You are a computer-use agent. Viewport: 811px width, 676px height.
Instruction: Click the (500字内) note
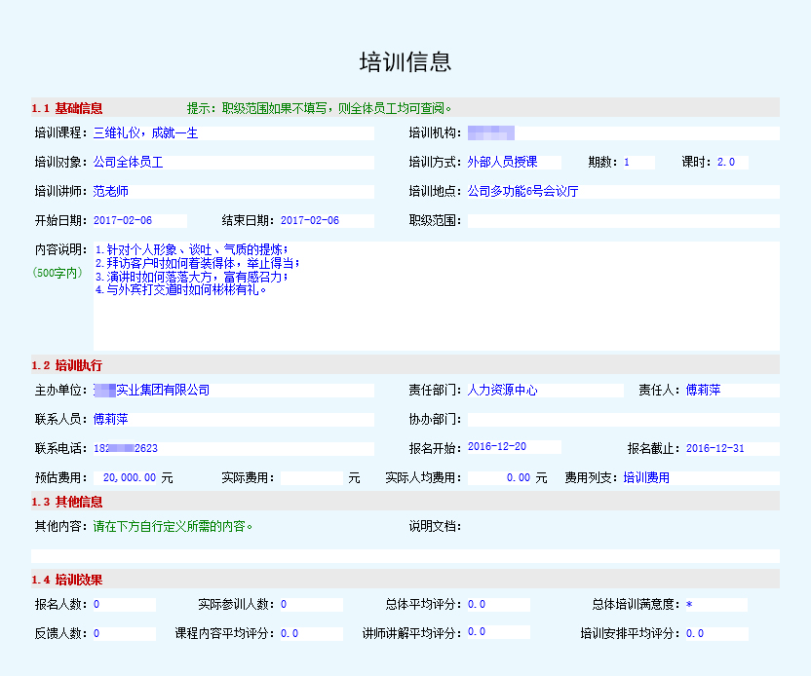coord(58,273)
